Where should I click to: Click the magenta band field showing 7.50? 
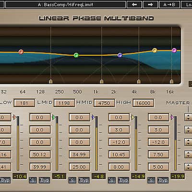click(158, 155)
